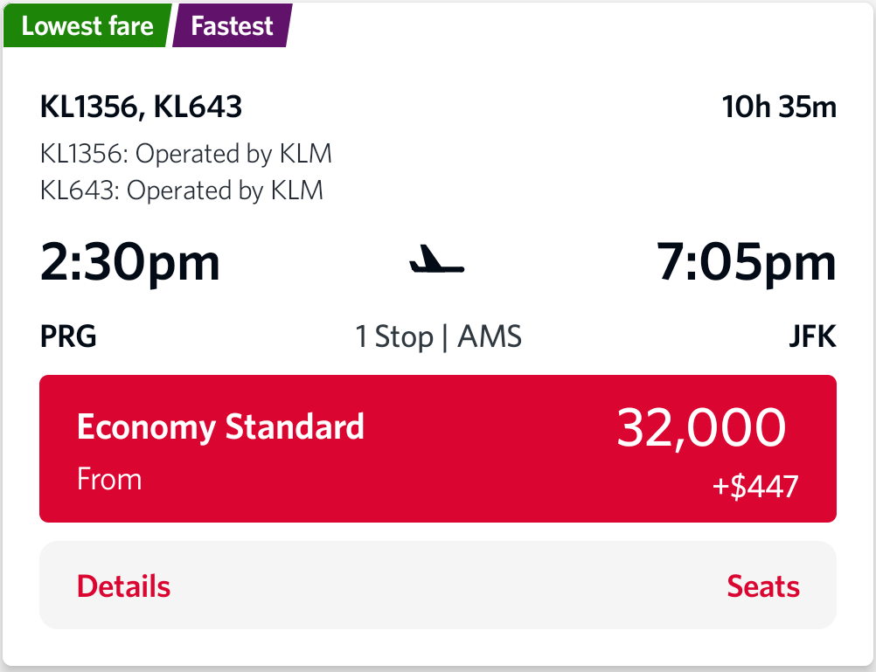Click the airplane icon between the times
Image resolution: width=876 pixels, height=672 pixels.
(437, 260)
